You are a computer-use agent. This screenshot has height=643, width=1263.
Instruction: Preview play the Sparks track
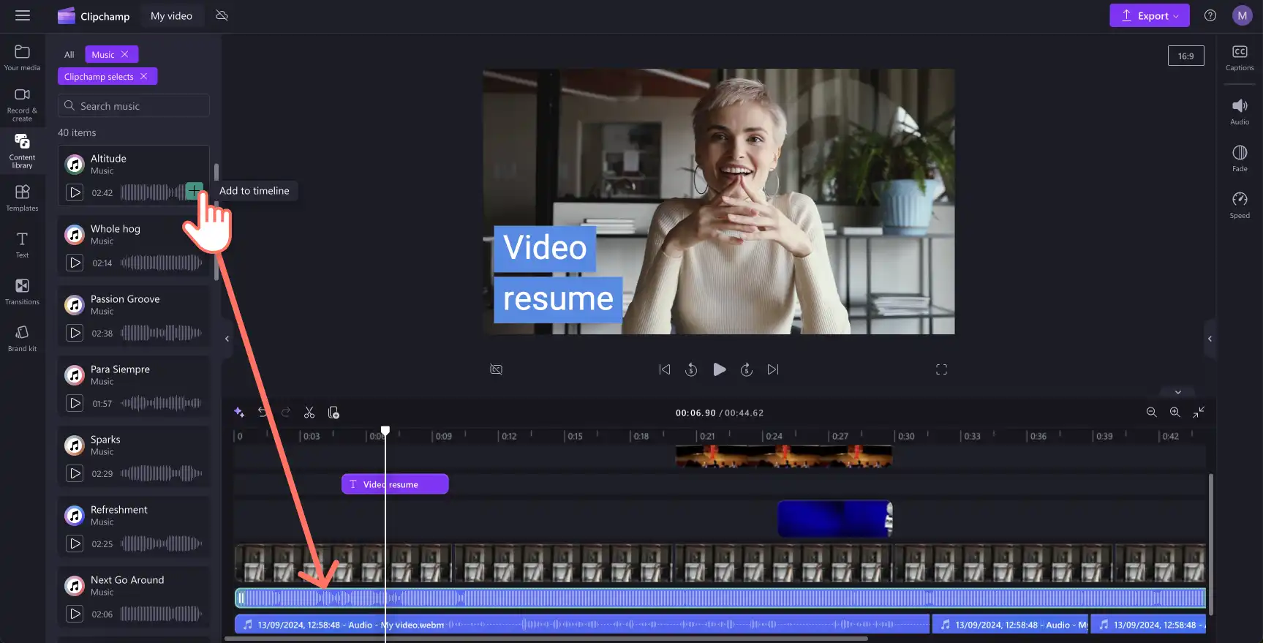coord(75,473)
